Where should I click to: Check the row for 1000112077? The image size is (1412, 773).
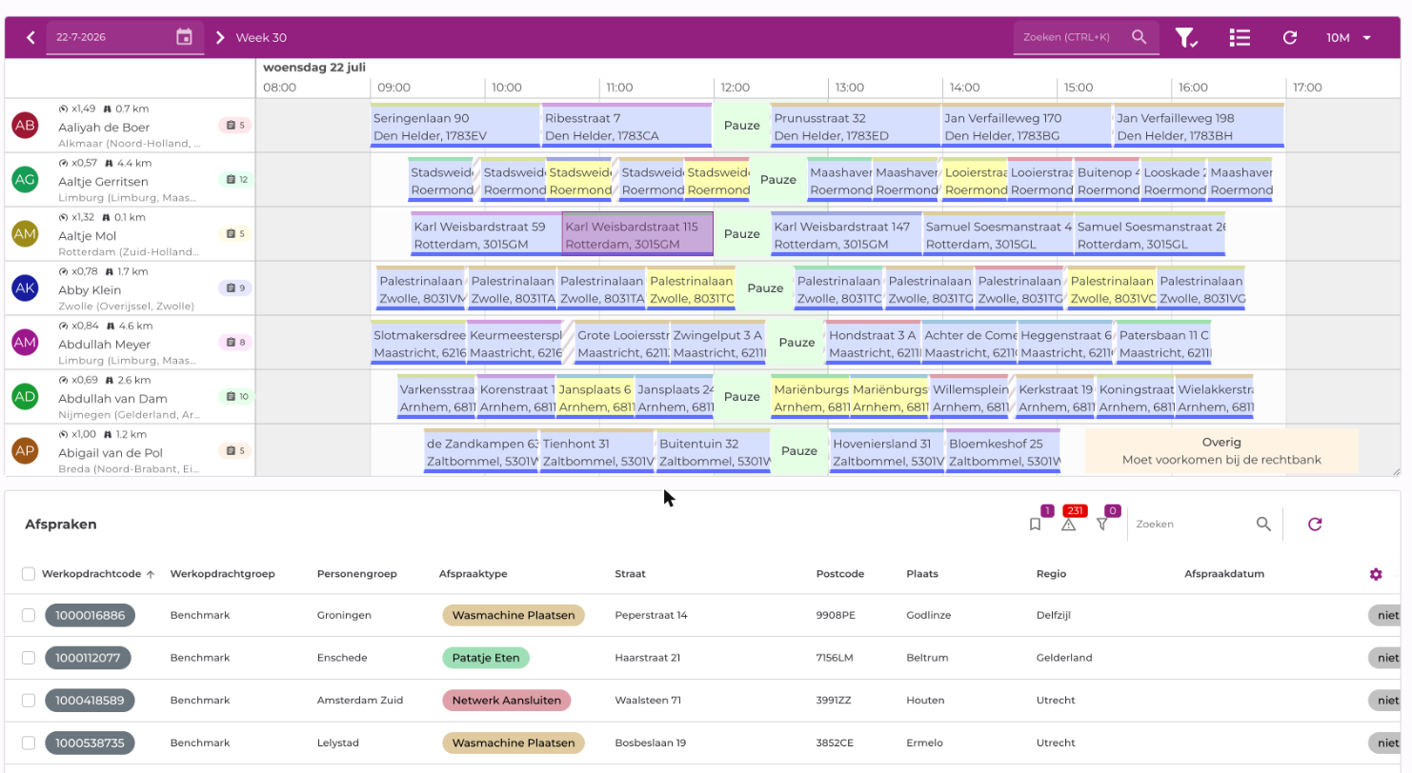(x=29, y=658)
